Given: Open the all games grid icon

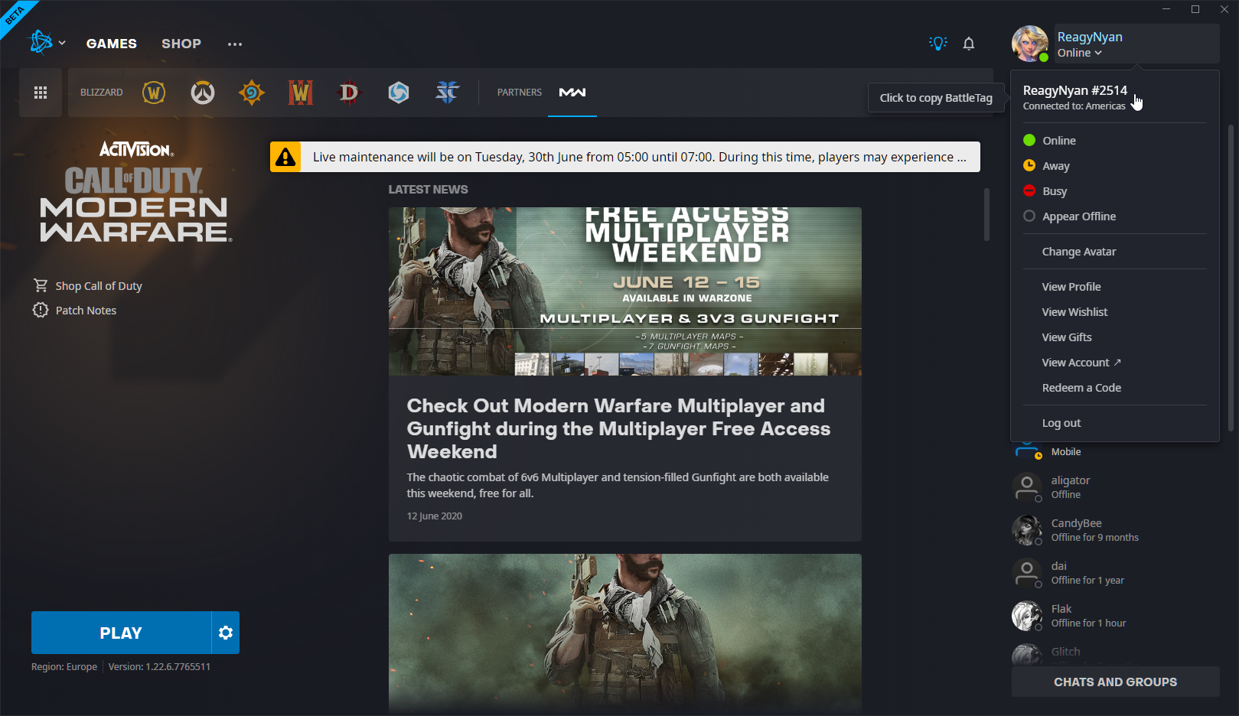Looking at the screenshot, I should click(41, 93).
